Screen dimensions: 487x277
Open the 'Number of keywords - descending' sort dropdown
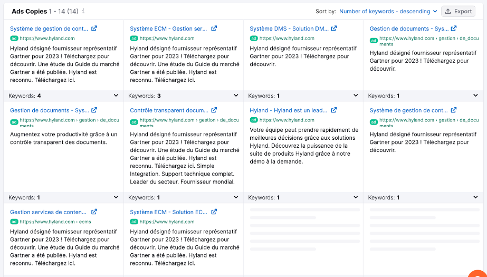[388, 11]
